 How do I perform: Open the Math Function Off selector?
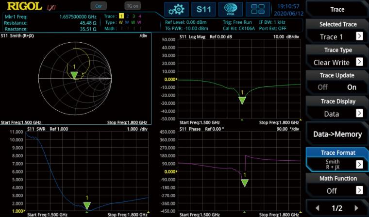tap(359, 190)
